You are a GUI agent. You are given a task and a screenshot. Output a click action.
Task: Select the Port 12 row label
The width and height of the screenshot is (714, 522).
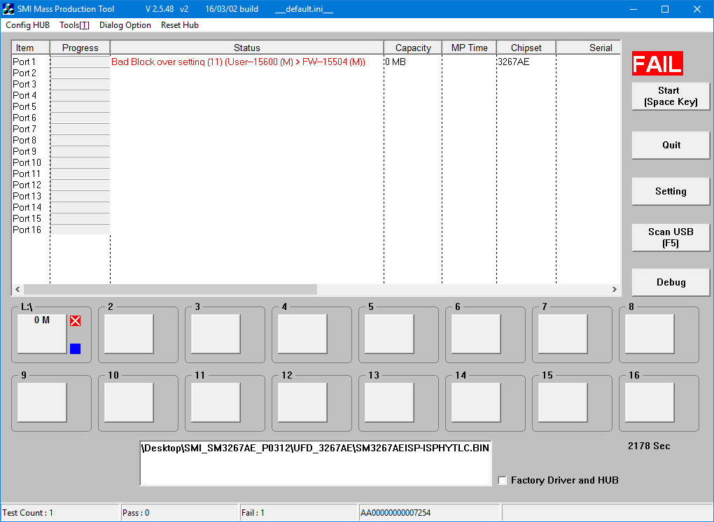[27, 185]
